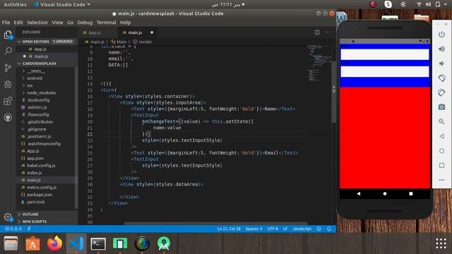Image resolution: width=452 pixels, height=254 pixels.
Task: Tap the phone's on-screen Back button
Action: [x=358, y=194]
